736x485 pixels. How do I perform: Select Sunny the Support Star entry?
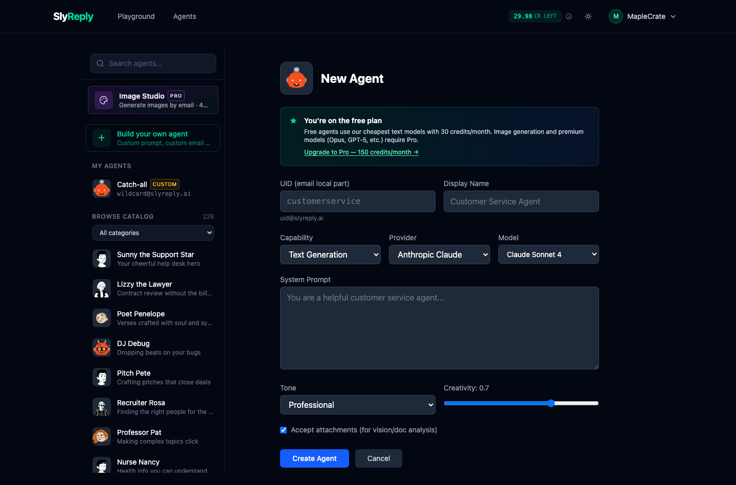[x=153, y=259]
